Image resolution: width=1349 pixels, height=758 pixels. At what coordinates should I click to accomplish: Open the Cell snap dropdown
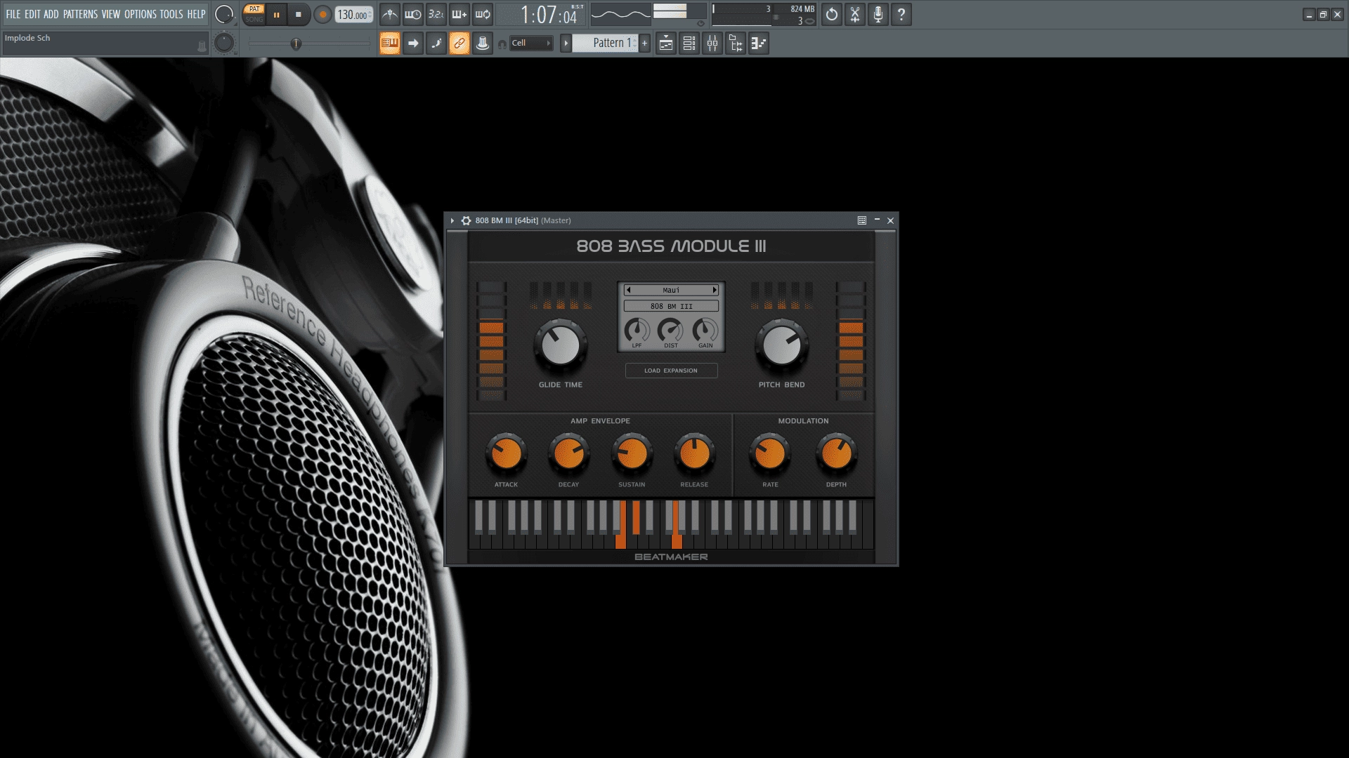click(531, 43)
